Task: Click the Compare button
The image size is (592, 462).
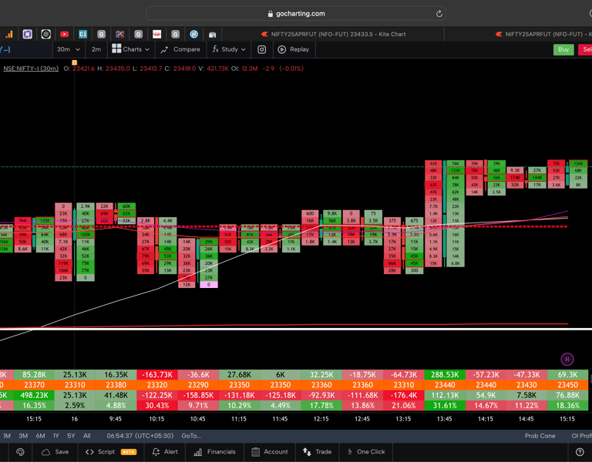Action: tap(180, 49)
